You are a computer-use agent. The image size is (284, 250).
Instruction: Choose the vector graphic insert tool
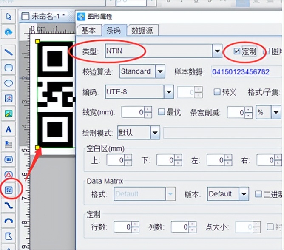[9, 98]
